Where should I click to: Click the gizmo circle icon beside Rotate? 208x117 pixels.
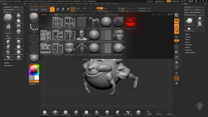73,9
